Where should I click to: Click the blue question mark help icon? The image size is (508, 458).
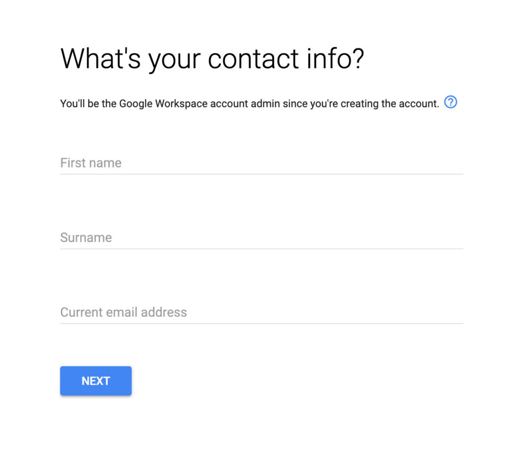coord(450,102)
